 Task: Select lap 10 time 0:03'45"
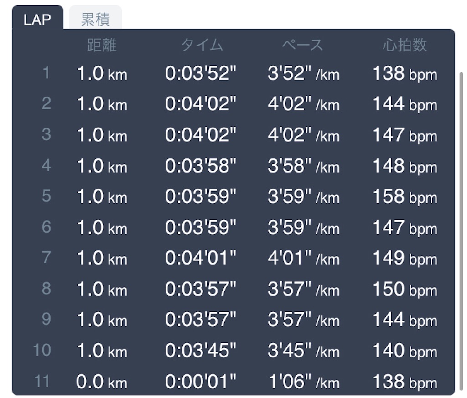201,350
